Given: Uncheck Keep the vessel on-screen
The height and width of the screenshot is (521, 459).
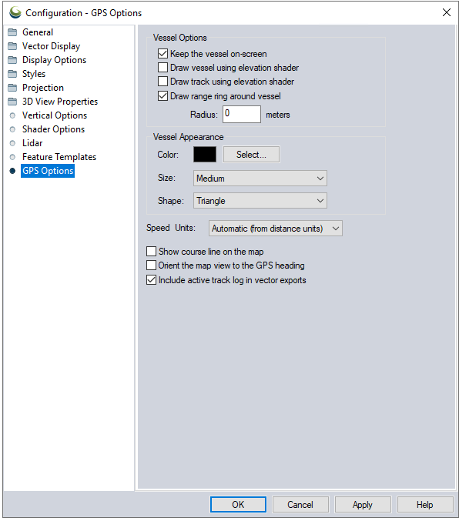Looking at the screenshot, I should 162,54.
